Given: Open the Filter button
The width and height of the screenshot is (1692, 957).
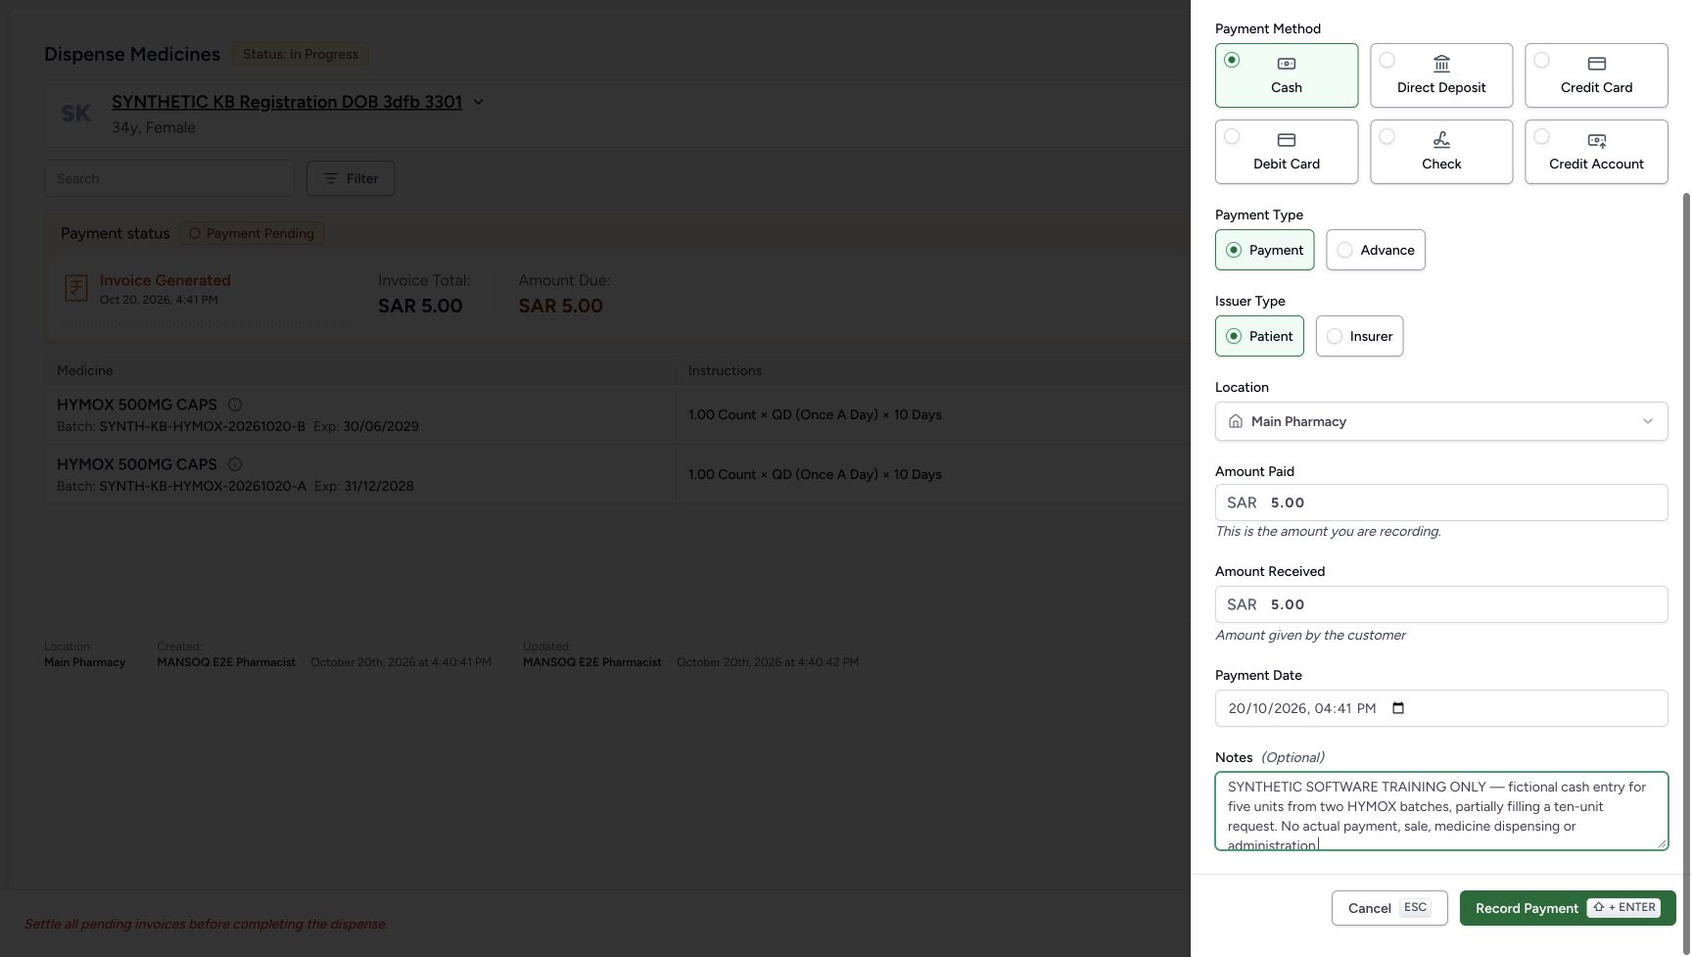Looking at the screenshot, I should (x=351, y=178).
